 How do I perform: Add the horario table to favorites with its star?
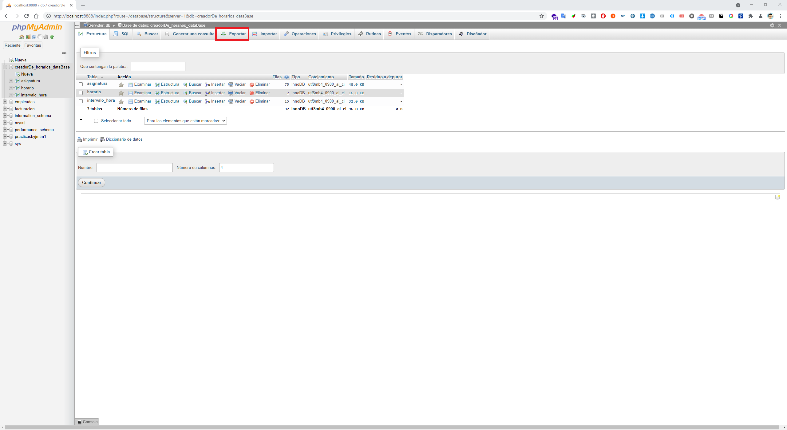(121, 93)
